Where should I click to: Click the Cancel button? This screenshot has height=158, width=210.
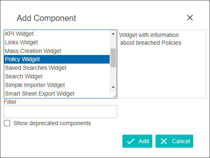pyautogui.click(x=174, y=141)
